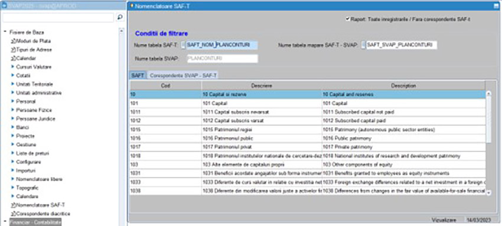This screenshot has width=502, height=226.
Task: Click the Nume tabela mapare SAF-T - SVAP field
Action: pyautogui.click(x=402, y=45)
